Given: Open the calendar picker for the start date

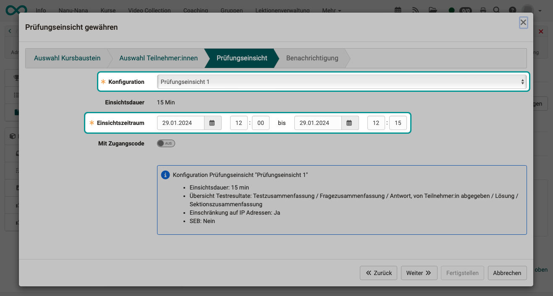Looking at the screenshot, I should [x=213, y=122].
